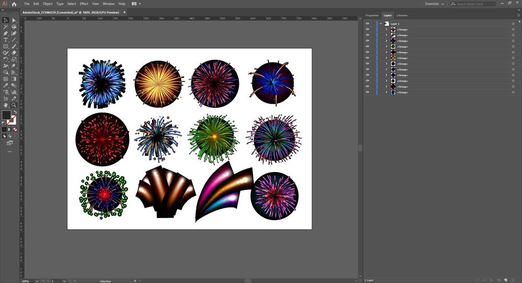Select the Rectangle tool
This screenshot has width=522, height=283.
(x=6, y=46)
